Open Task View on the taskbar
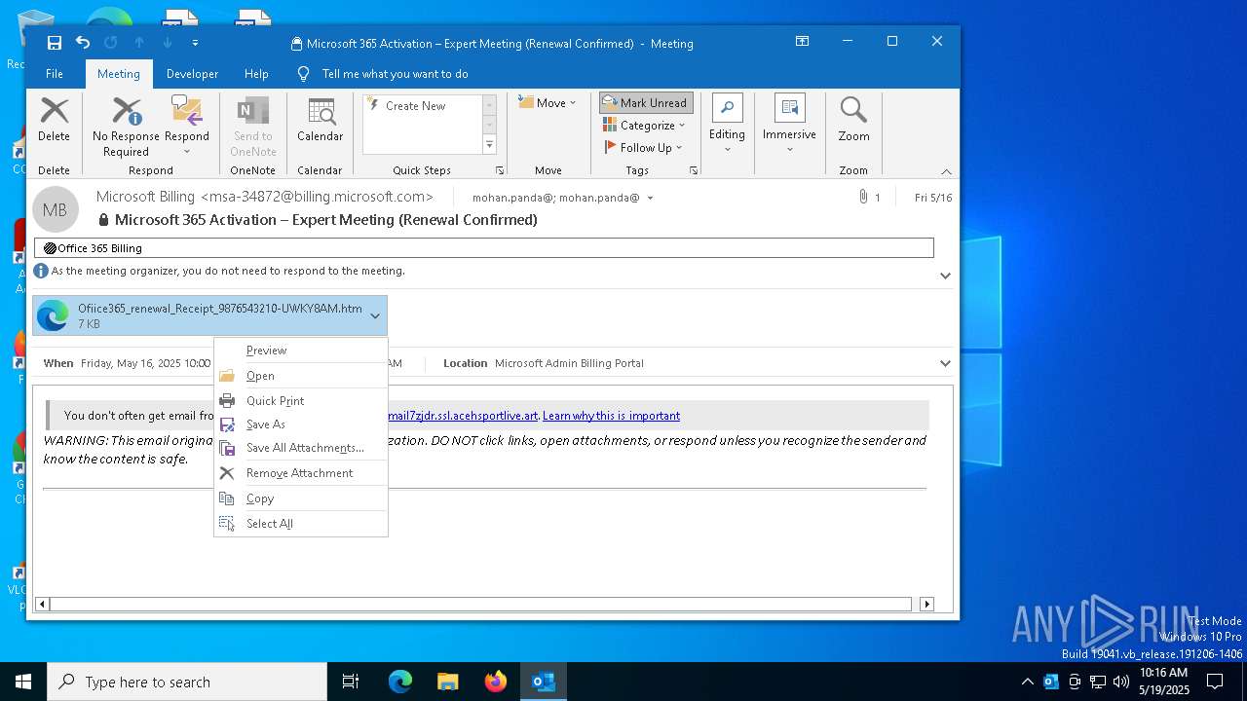 [x=351, y=682]
